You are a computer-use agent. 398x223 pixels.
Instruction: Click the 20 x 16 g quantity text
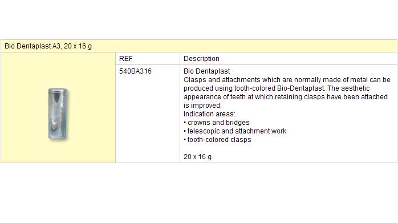(x=197, y=157)
